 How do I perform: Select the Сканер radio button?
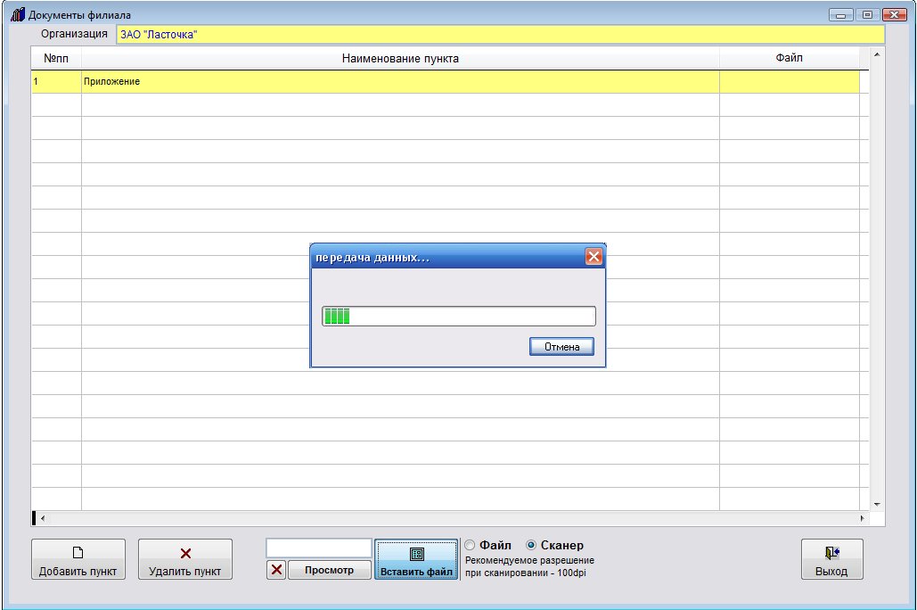point(531,545)
